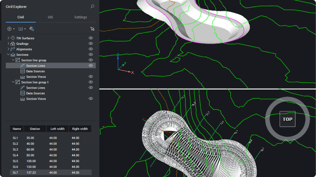
Task: Sort by the Station column header
Action: coord(35,129)
